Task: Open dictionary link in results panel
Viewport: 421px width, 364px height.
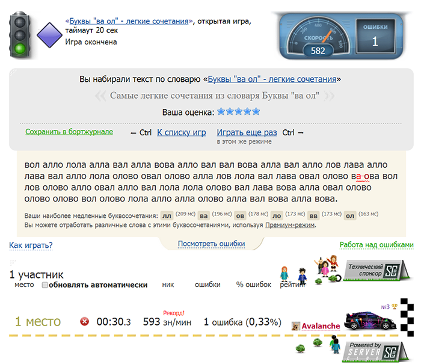Action: tap(272, 79)
